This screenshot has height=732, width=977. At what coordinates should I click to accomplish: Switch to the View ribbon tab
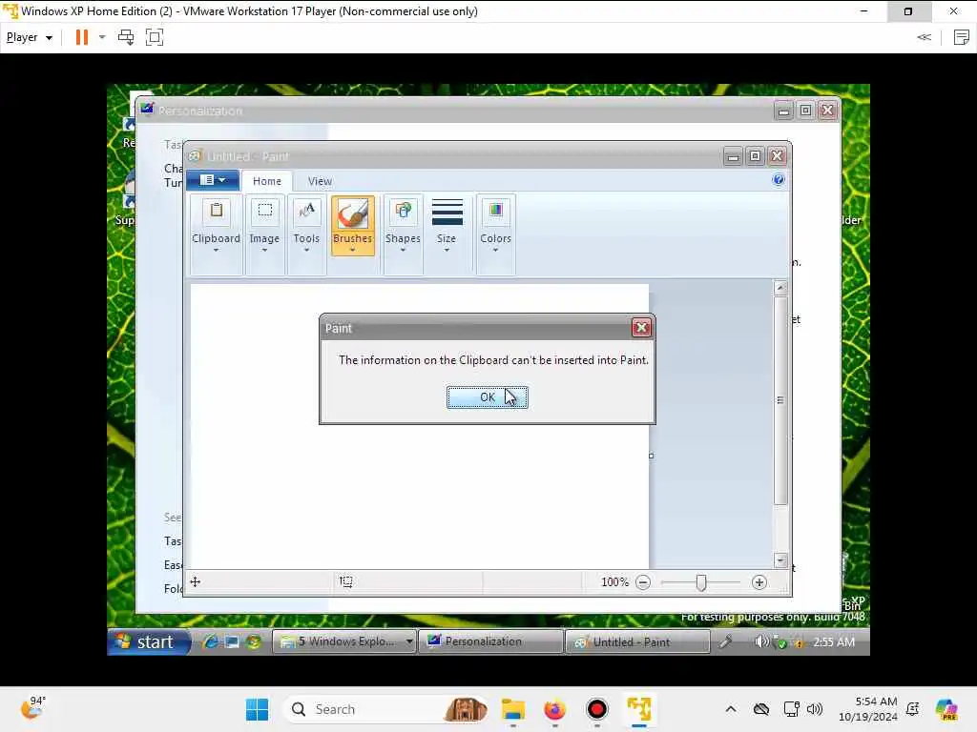[x=320, y=181]
